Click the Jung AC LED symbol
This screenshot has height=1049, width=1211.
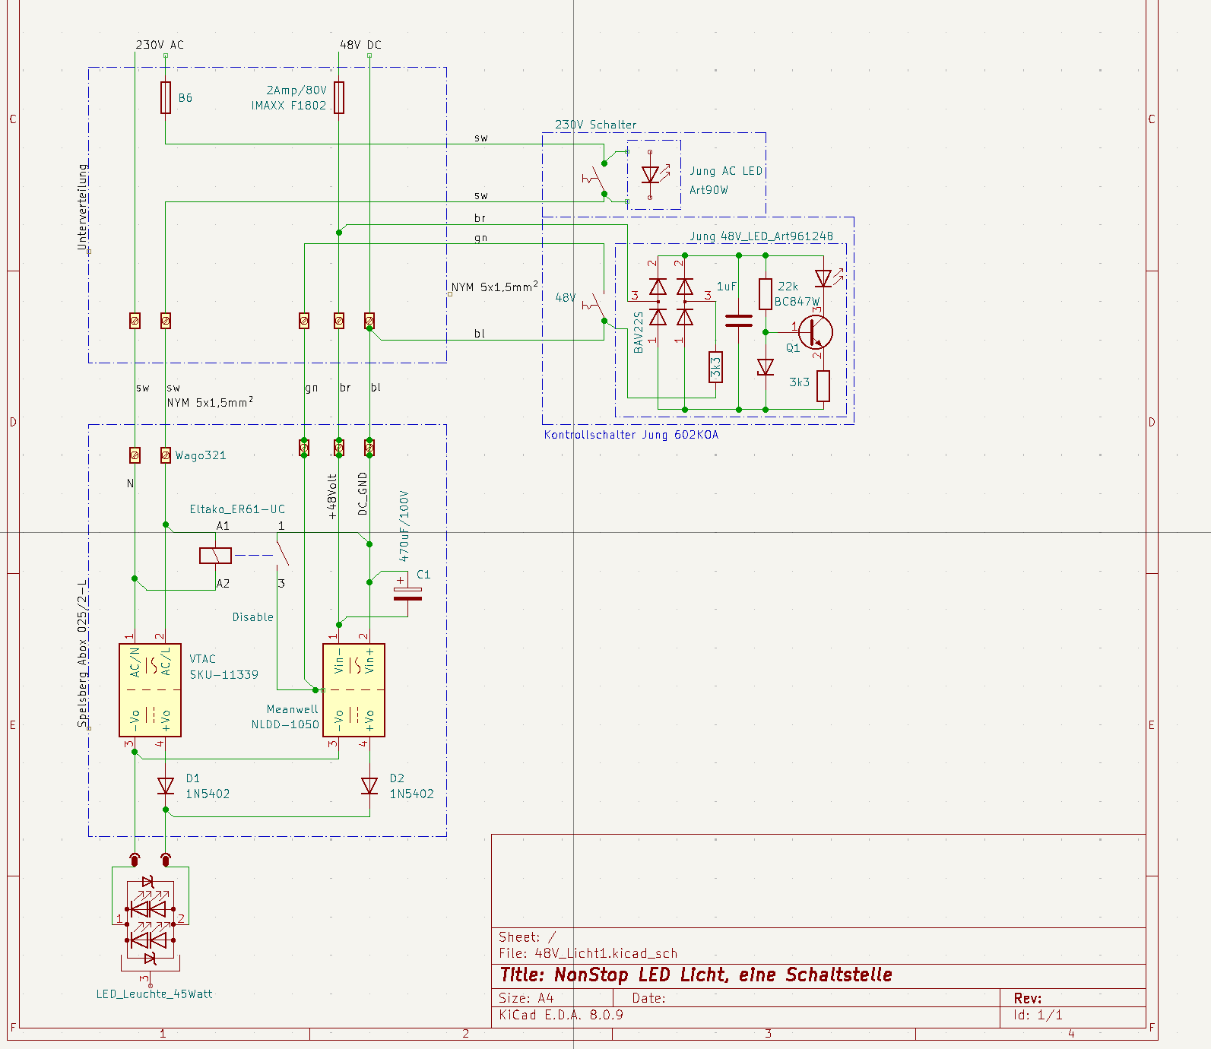pyautogui.click(x=651, y=176)
